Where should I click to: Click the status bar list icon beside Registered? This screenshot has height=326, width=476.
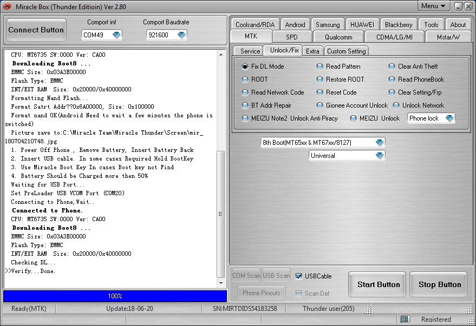tap(405, 319)
